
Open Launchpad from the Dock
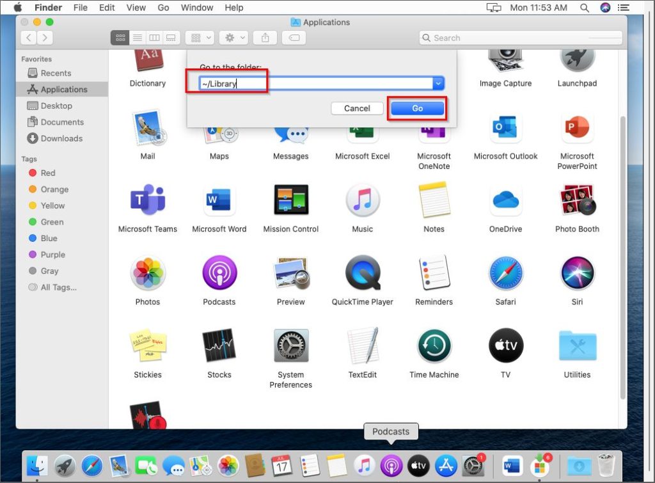pos(65,466)
